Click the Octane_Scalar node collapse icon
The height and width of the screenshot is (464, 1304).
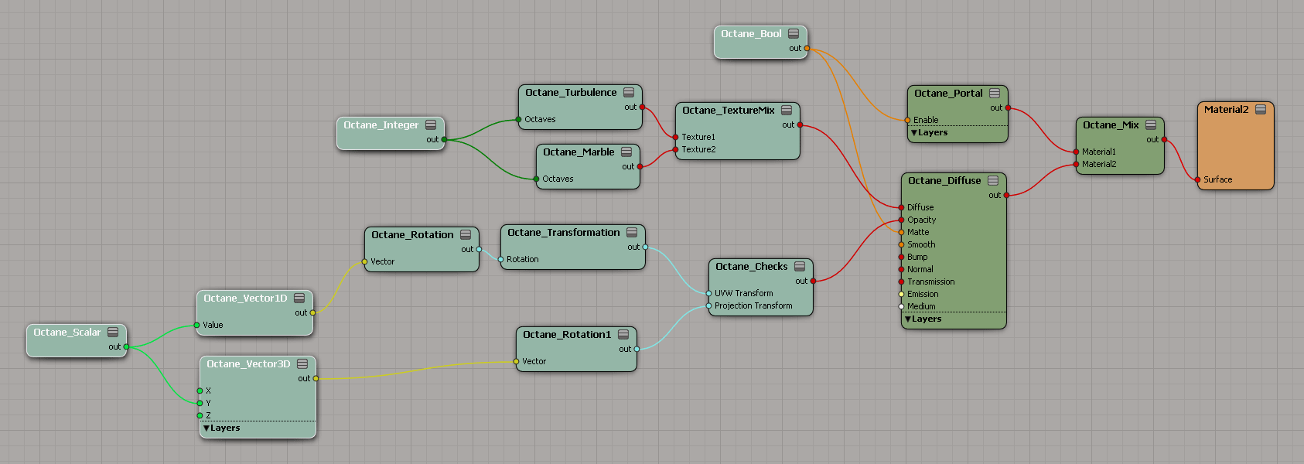(113, 332)
